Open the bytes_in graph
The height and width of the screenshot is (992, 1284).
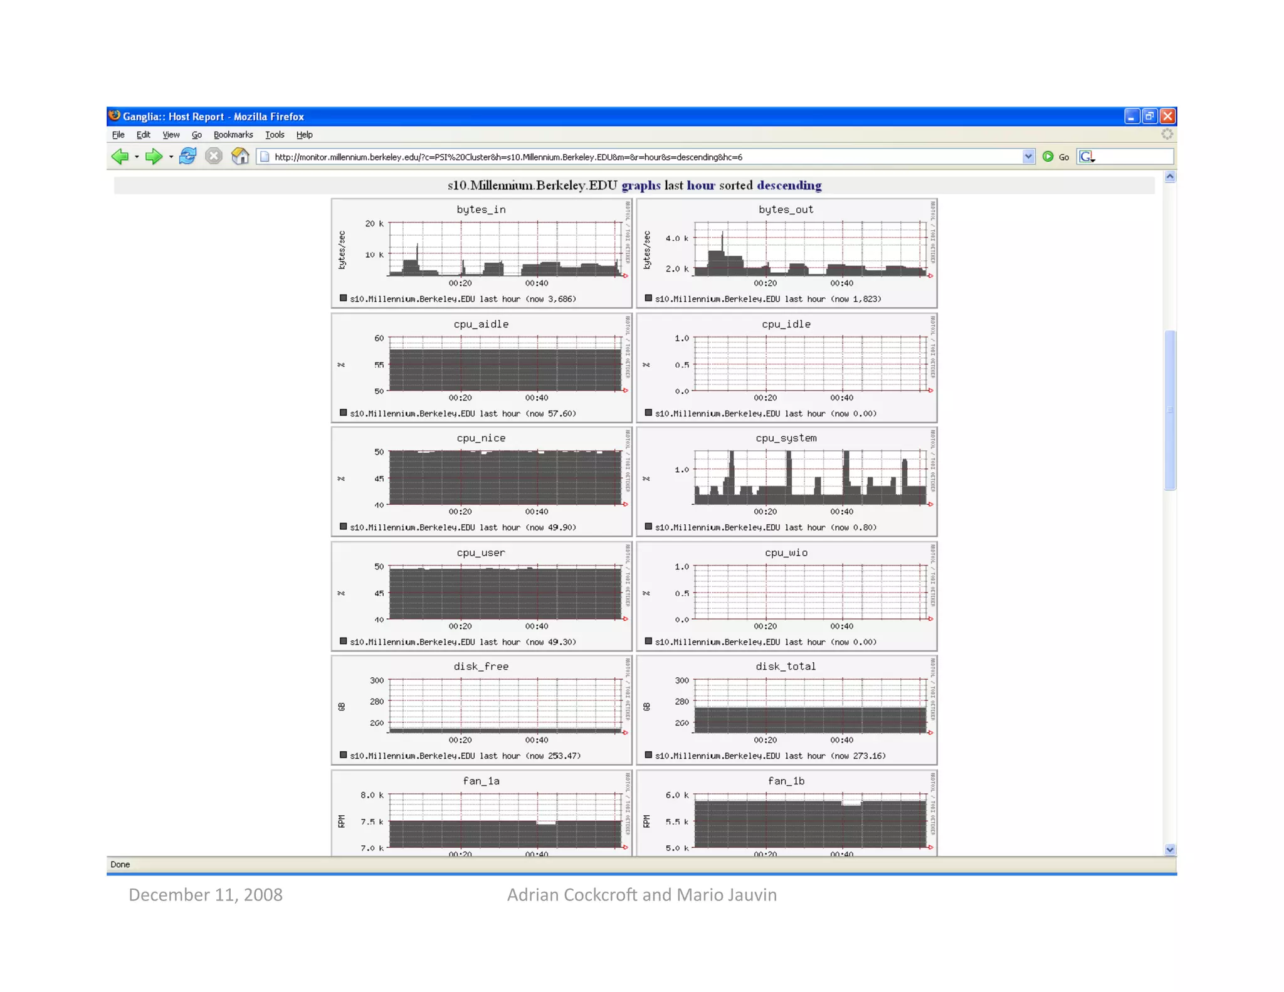(x=481, y=253)
